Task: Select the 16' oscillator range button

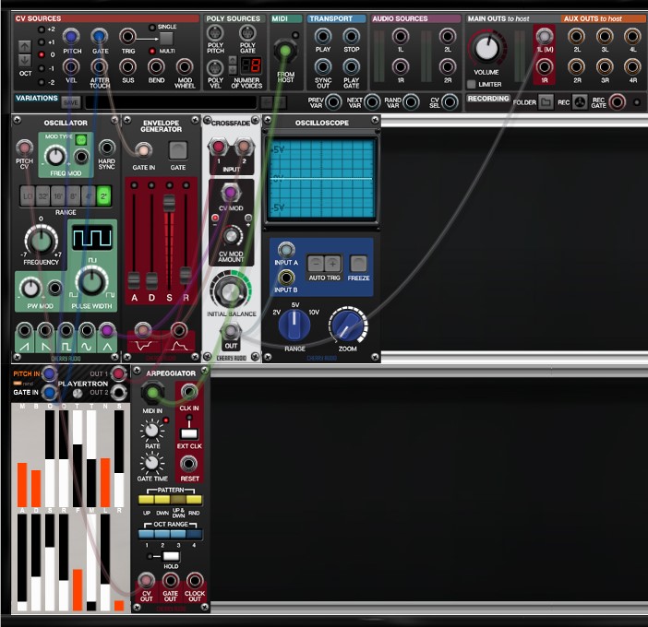Action: pyautogui.click(x=58, y=196)
